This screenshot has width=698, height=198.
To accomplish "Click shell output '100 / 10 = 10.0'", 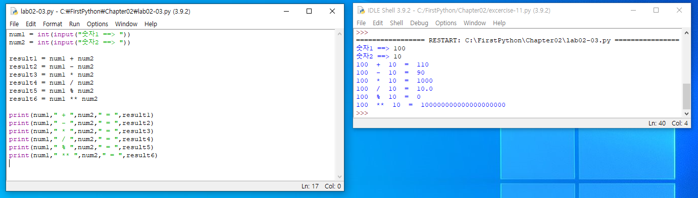I will coord(394,89).
